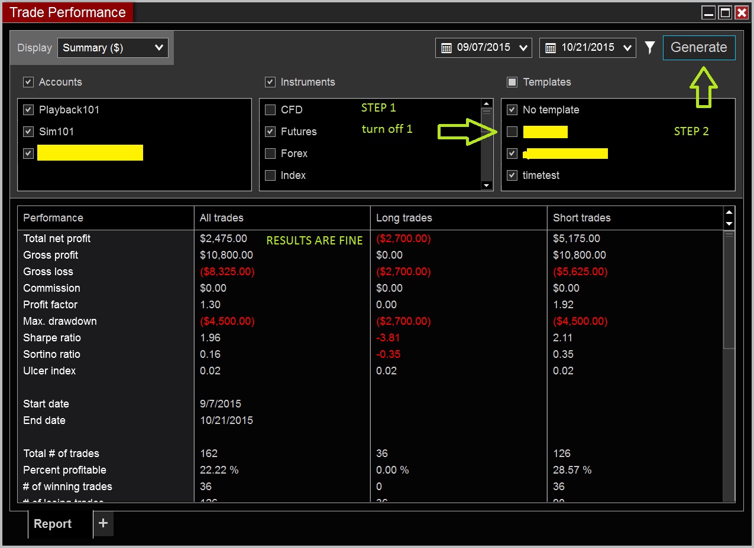Enable the CFD instrument checkbox

[x=270, y=110]
